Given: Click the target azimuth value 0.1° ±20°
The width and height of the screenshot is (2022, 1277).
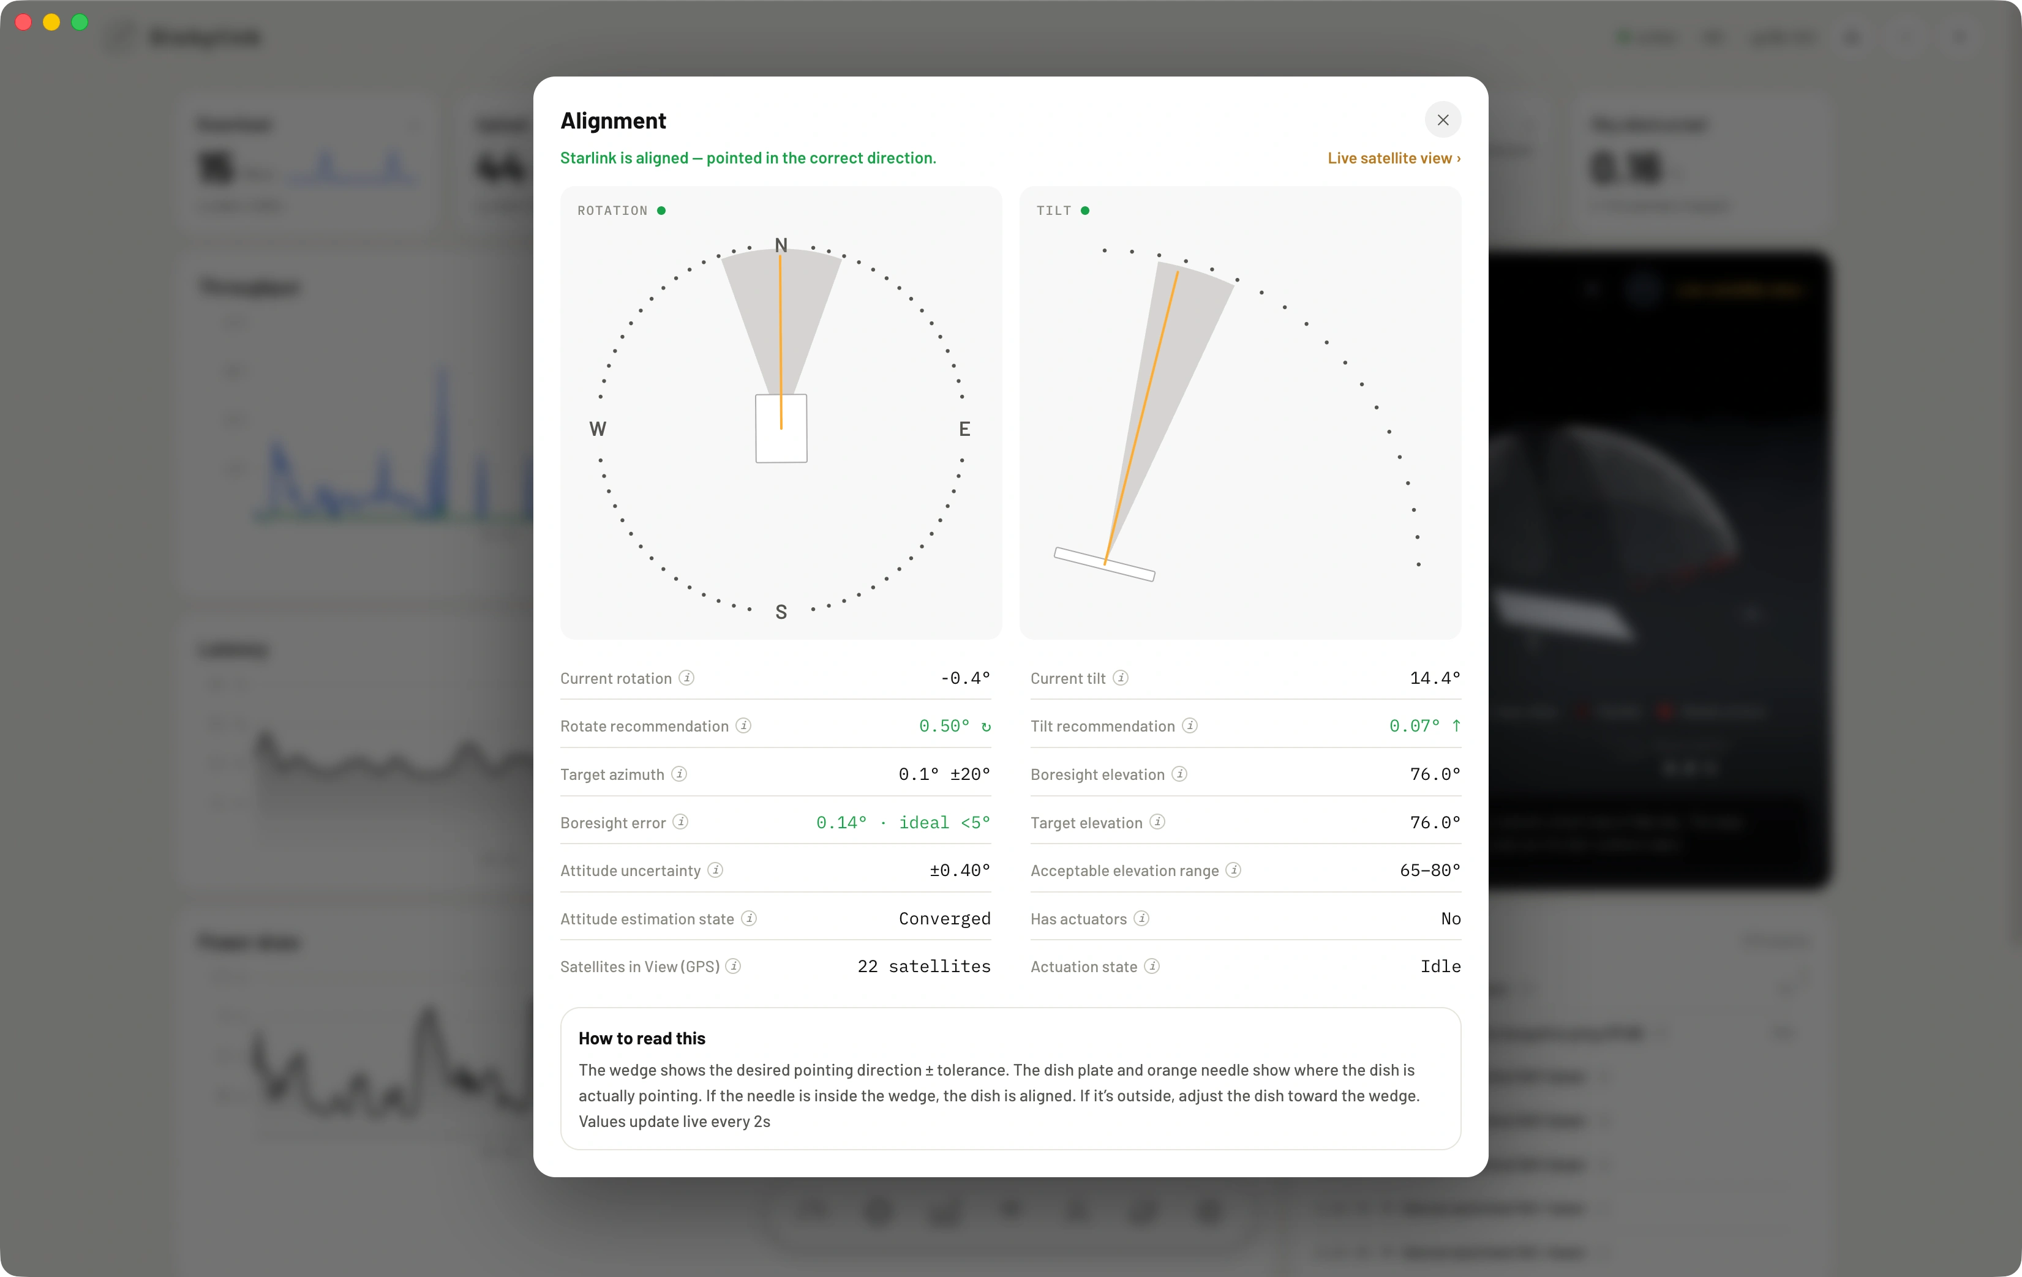Looking at the screenshot, I should (944, 774).
